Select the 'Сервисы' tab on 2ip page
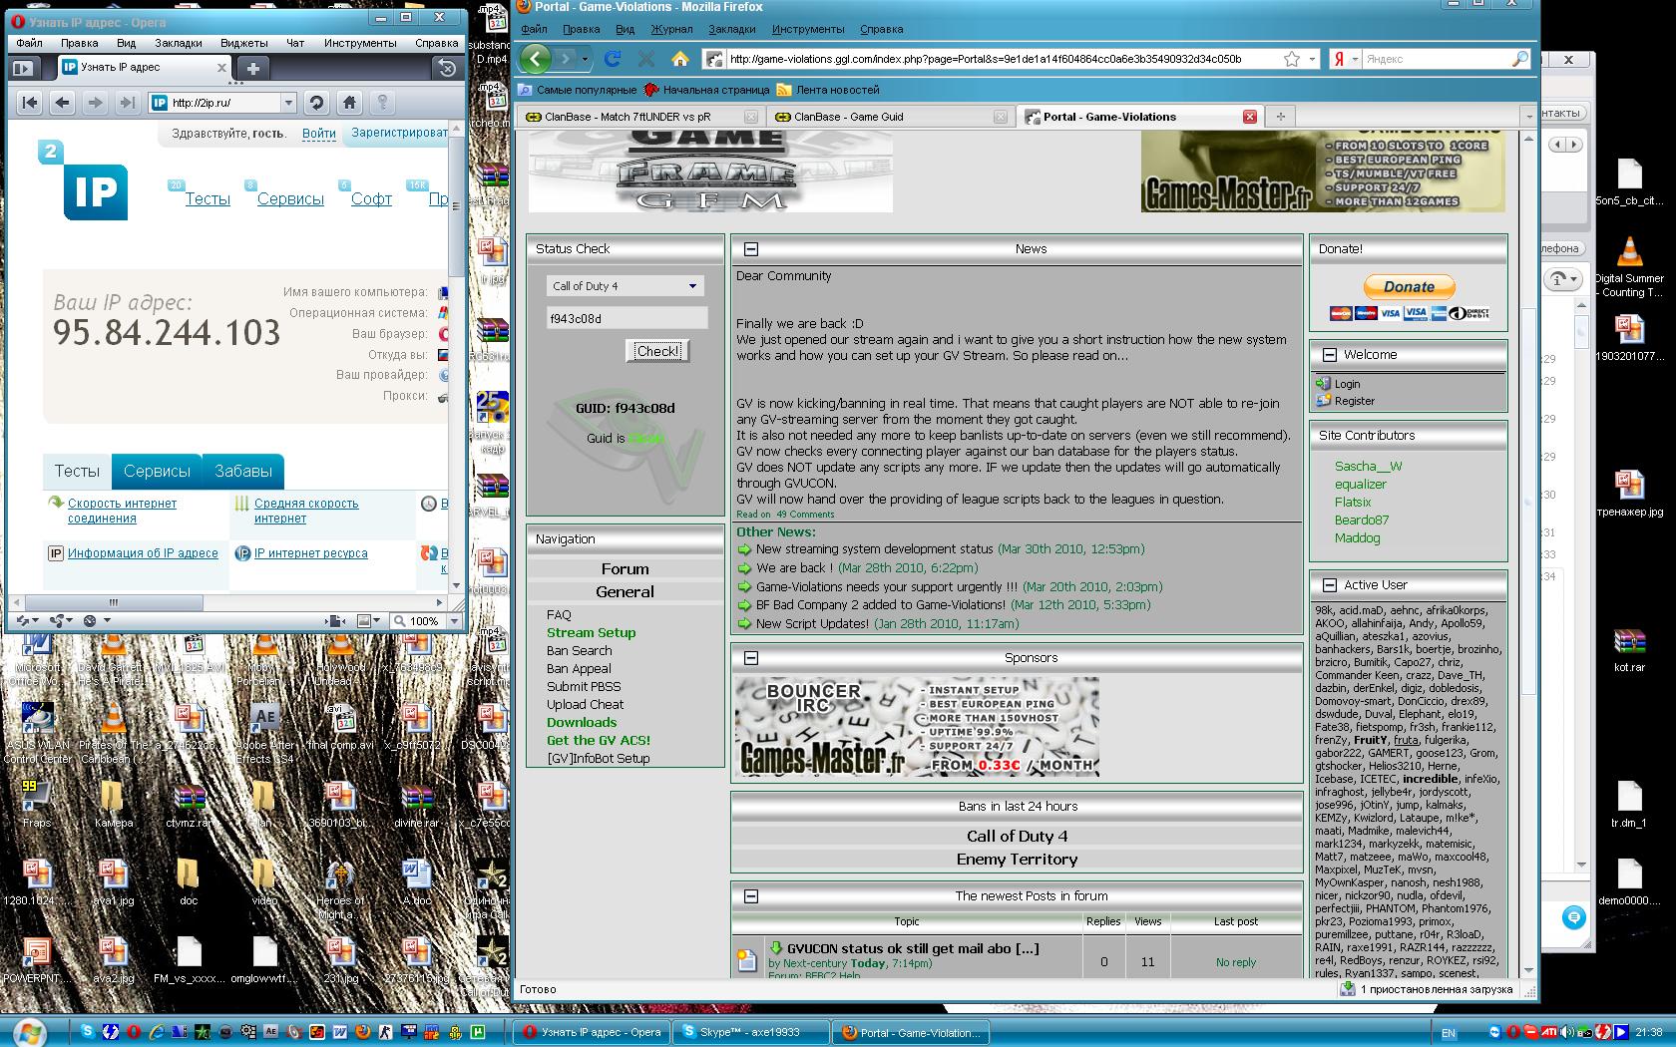 coord(157,471)
